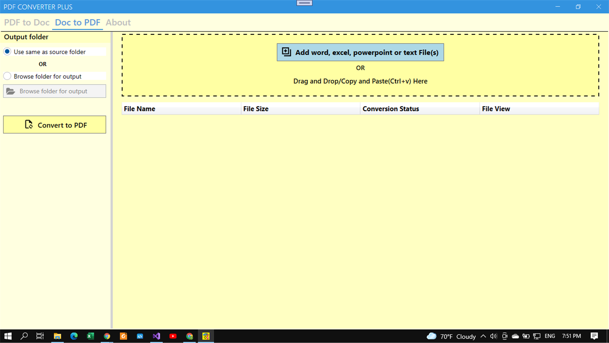Image resolution: width=609 pixels, height=343 pixels.
Task: Click Add word, excel, powerpoint or text Files
Action: [x=360, y=51]
